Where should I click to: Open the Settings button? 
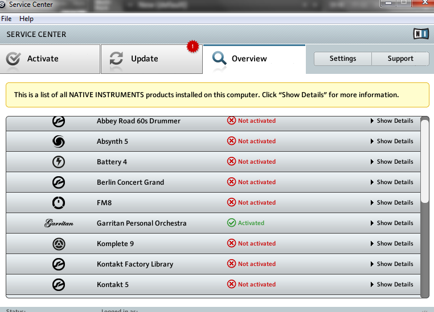[x=343, y=59]
